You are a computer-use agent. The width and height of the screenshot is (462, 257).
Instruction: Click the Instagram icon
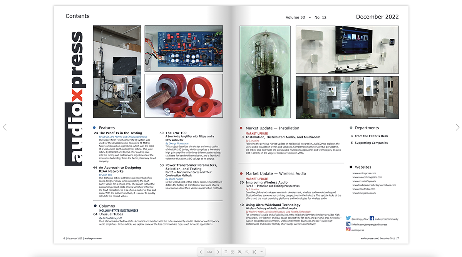tap(348, 229)
